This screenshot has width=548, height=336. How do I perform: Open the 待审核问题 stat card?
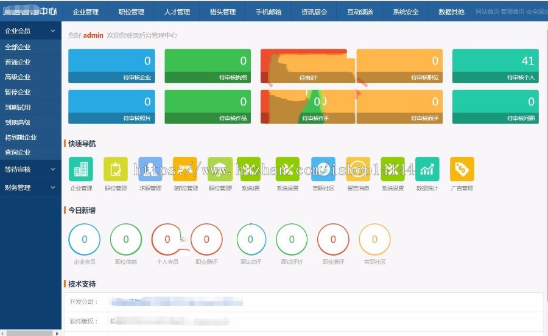(495, 107)
